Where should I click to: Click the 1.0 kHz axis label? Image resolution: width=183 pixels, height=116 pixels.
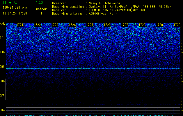point(2,52)
